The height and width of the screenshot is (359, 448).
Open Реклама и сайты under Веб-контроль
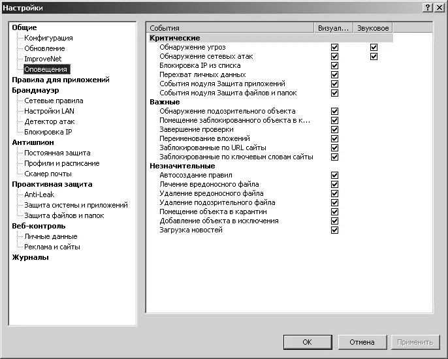[x=52, y=247]
